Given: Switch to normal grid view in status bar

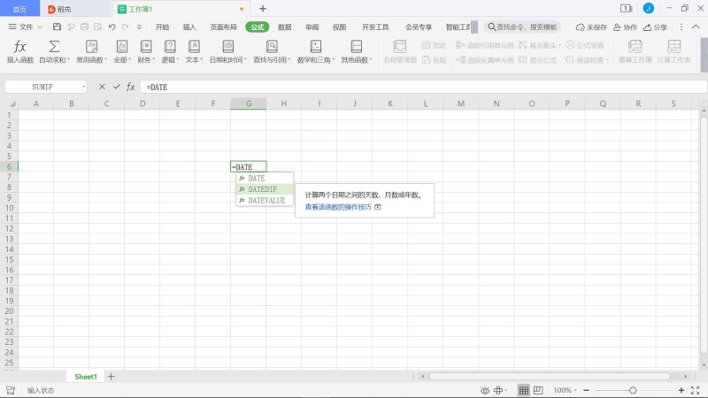Looking at the screenshot, I should point(523,390).
